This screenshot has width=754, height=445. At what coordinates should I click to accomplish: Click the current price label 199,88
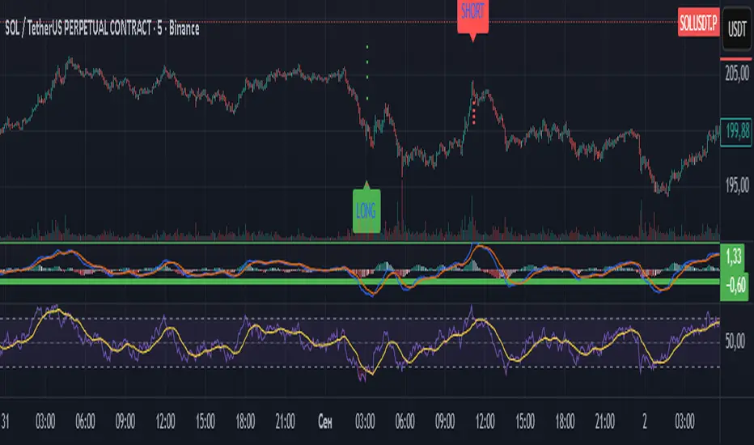coord(737,131)
